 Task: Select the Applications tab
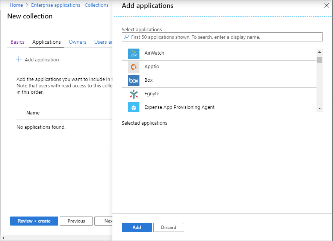tap(47, 42)
